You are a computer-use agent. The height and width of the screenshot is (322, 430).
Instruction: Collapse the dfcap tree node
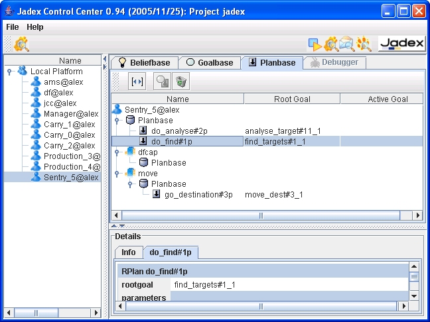tap(117, 152)
